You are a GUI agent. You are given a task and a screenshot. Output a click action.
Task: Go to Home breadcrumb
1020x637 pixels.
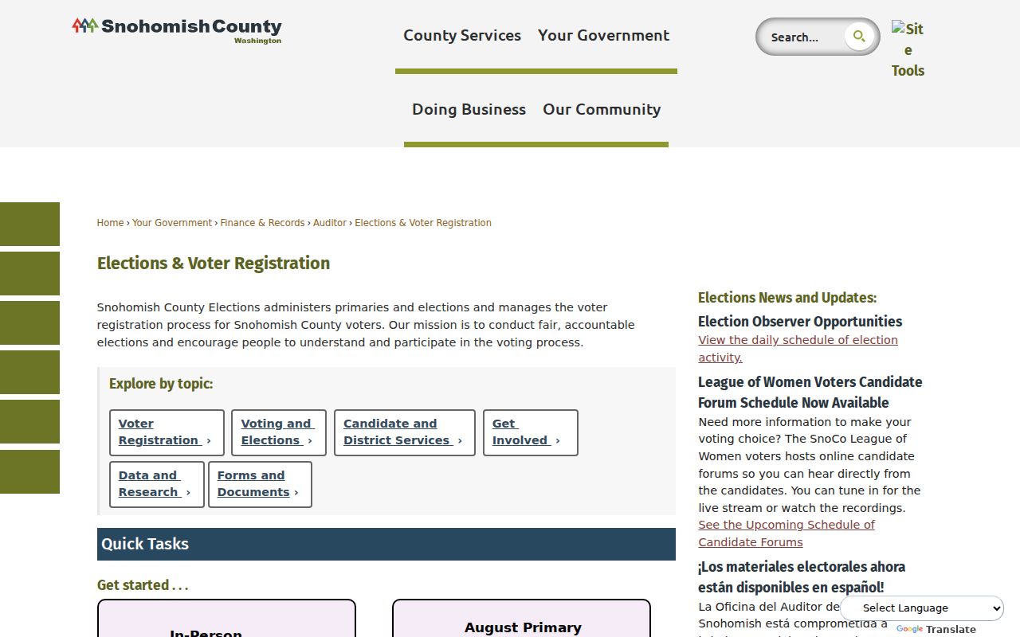pos(110,223)
